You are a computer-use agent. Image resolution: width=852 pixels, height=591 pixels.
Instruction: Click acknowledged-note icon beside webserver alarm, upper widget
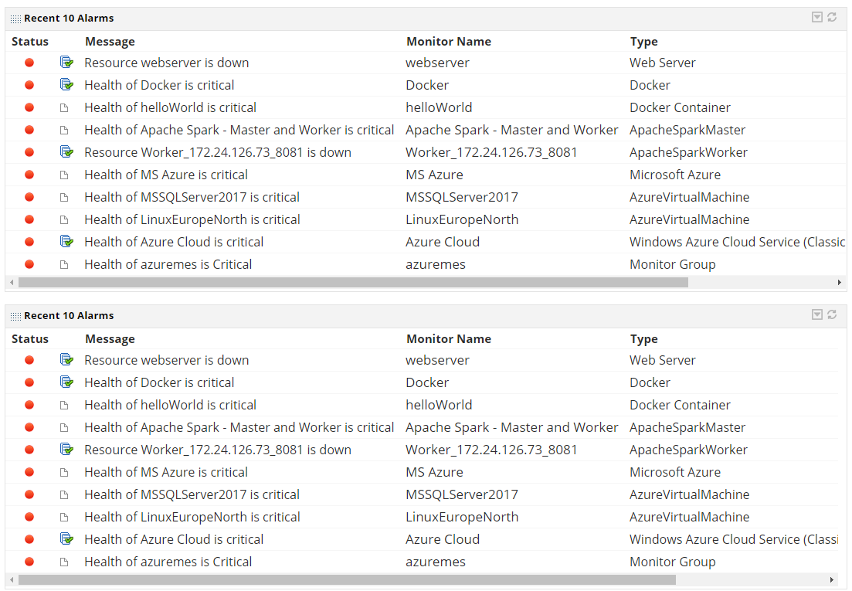(x=66, y=63)
